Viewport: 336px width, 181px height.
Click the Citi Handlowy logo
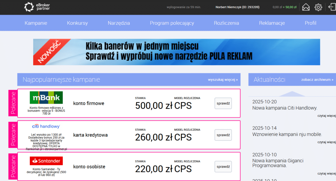click(x=46, y=126)
